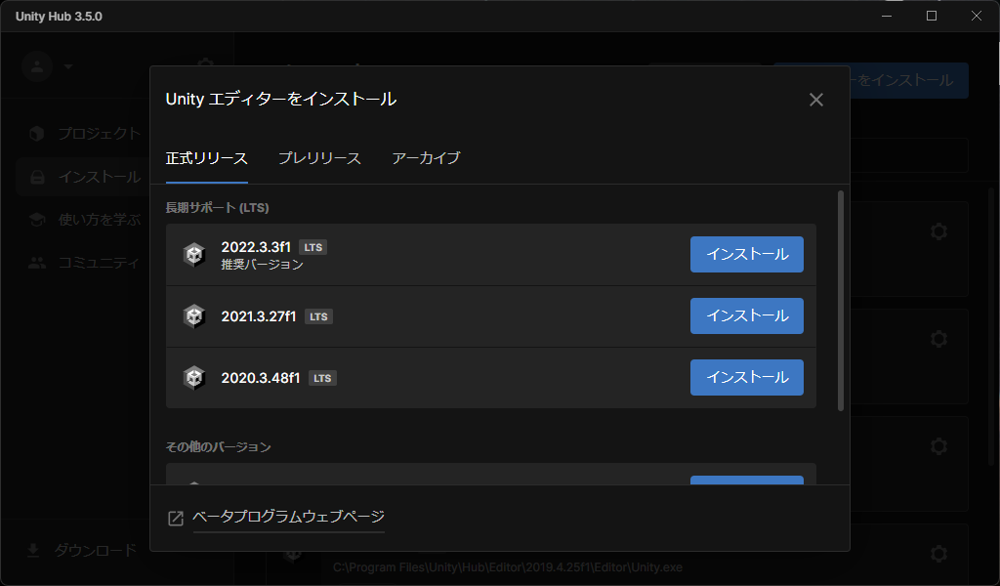Screen dimensions: 1000x586
Task: Click the 長期サポート (LTS) heading
Action: point(218,208)
